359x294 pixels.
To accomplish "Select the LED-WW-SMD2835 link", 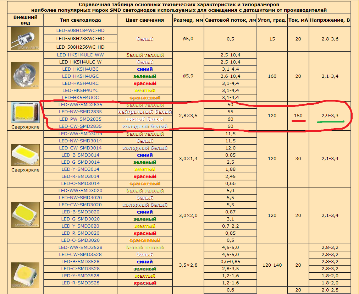I will click(81, 105).
